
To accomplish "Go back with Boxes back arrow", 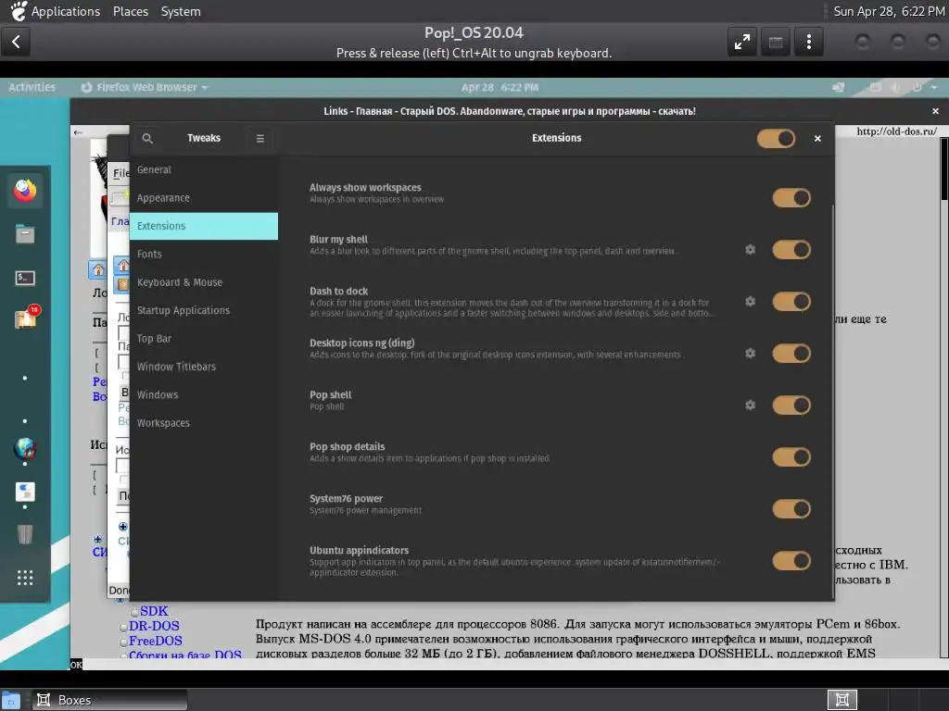I will tap(16, 42).
